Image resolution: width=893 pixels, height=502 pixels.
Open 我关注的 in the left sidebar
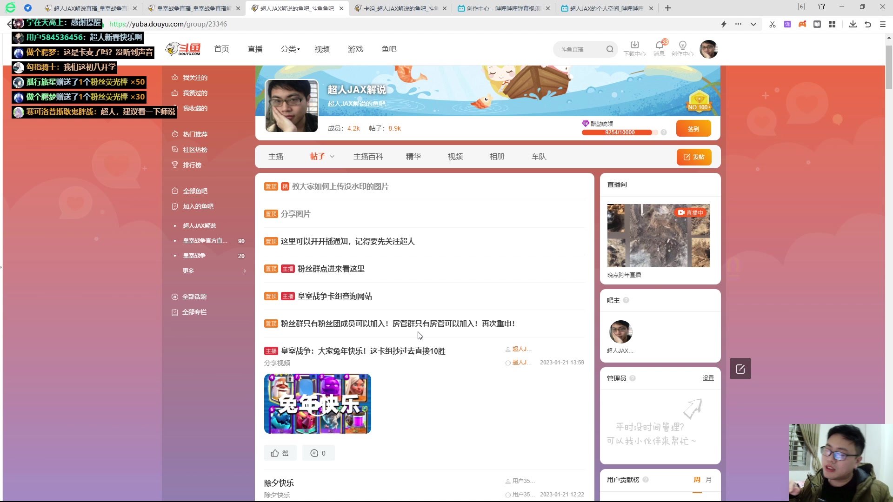(189, 78)
